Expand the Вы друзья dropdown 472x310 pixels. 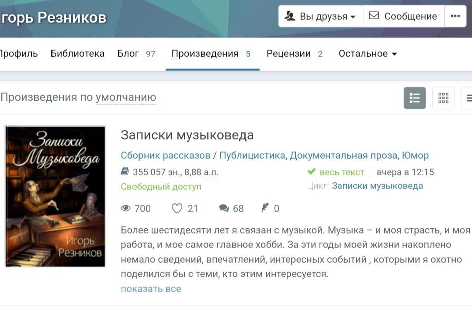click(x=321, y=16)
